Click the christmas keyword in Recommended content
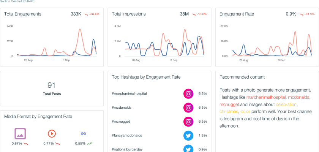 tap(229, 112)
